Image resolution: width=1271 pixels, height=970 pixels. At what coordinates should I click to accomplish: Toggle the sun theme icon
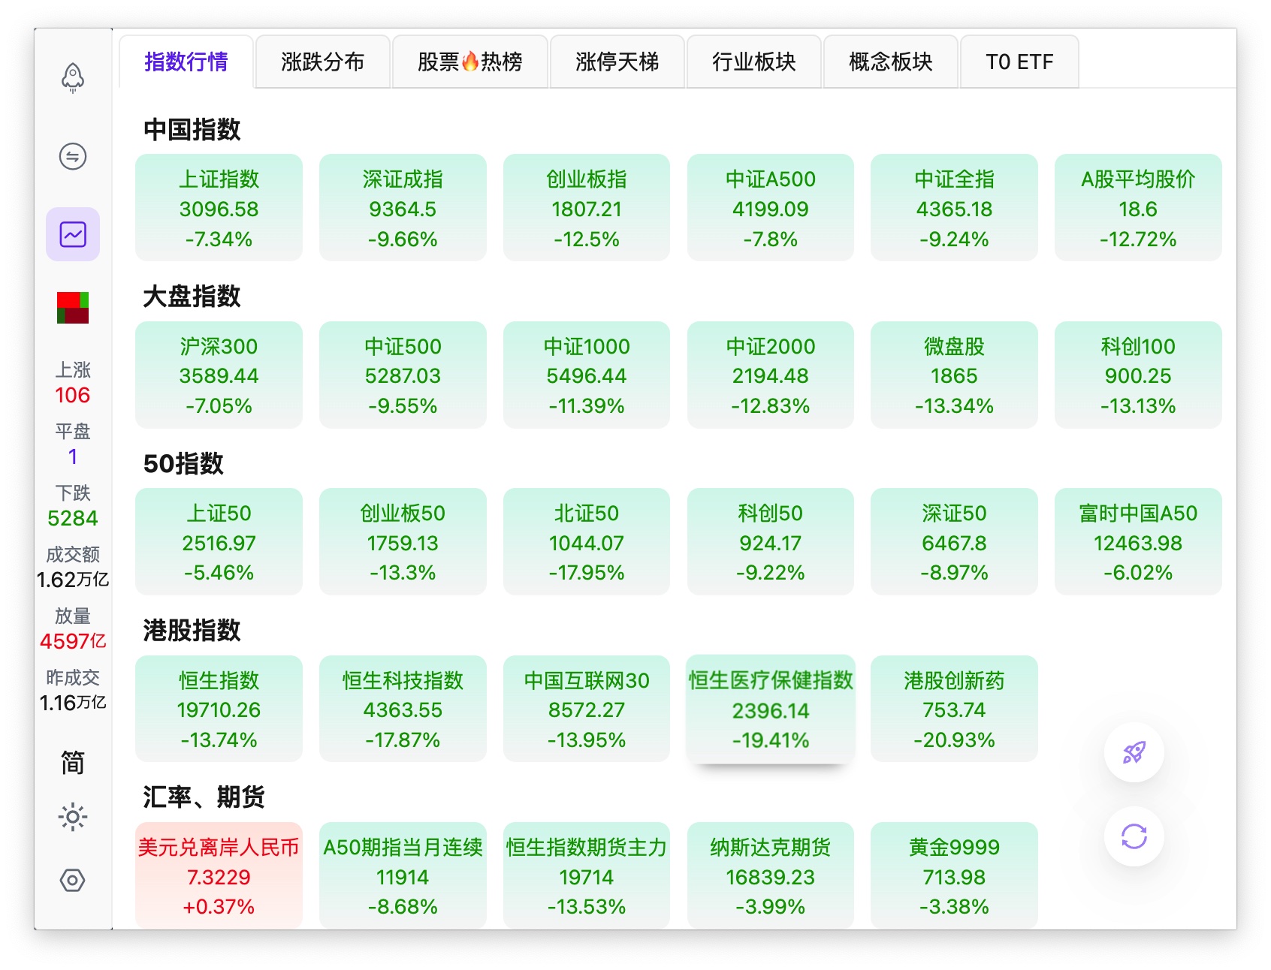click(x=73, y=817)
